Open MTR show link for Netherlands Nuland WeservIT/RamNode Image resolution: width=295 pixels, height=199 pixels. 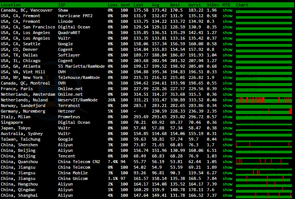pos(227,100)
